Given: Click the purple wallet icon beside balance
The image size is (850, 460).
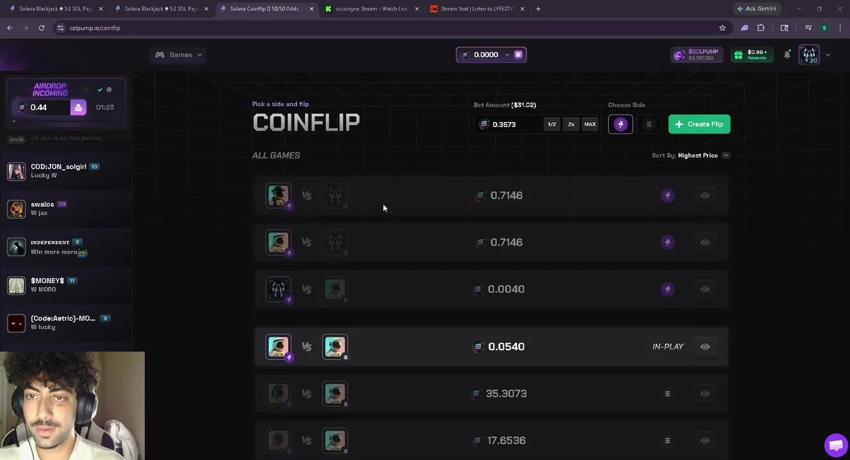Looking at the screenshot, I should [x=519, y=55].
